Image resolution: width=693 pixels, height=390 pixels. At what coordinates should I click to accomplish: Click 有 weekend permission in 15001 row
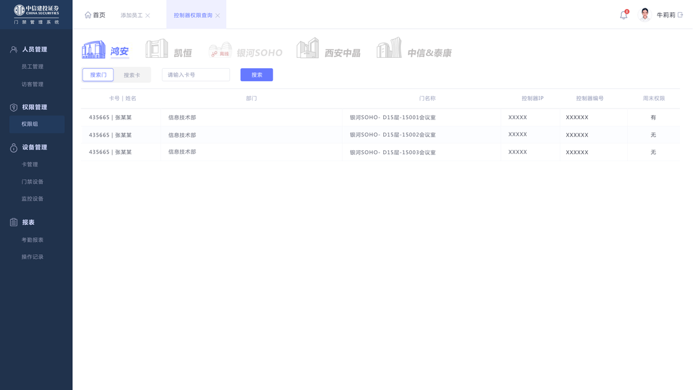653,118
